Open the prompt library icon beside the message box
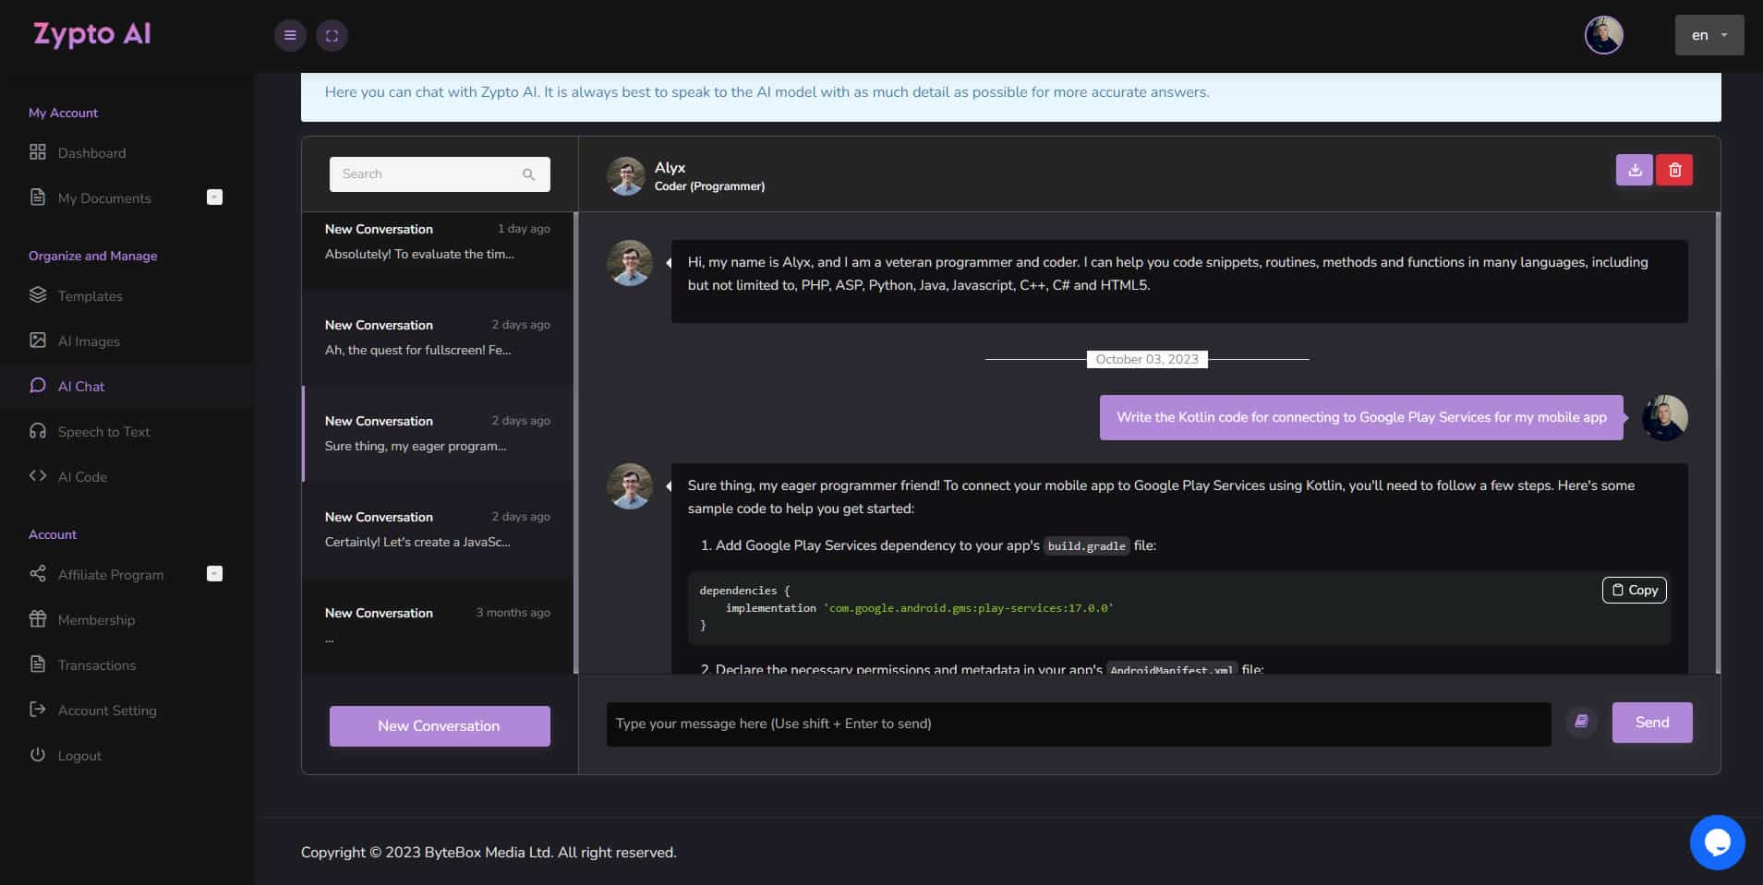 point(1580,723)
